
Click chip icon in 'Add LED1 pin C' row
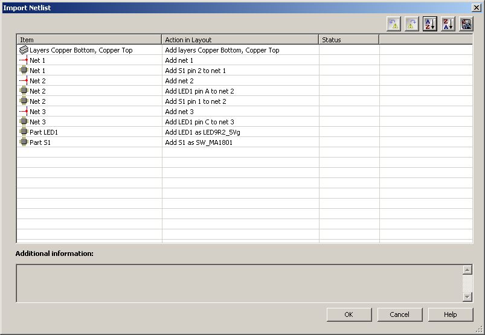coord(24,121)
